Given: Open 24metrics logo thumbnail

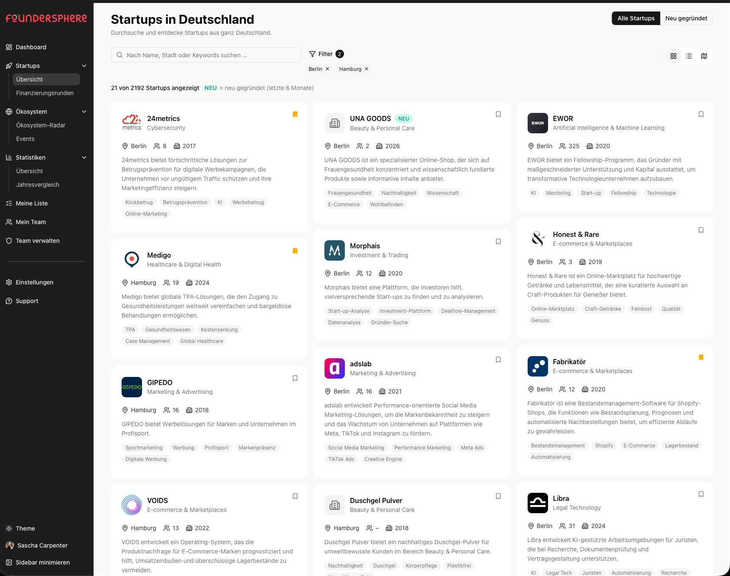Looking at the screenshot, I should point(132,123).
